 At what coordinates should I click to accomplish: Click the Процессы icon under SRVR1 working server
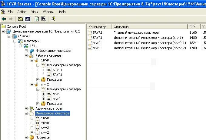43,79
